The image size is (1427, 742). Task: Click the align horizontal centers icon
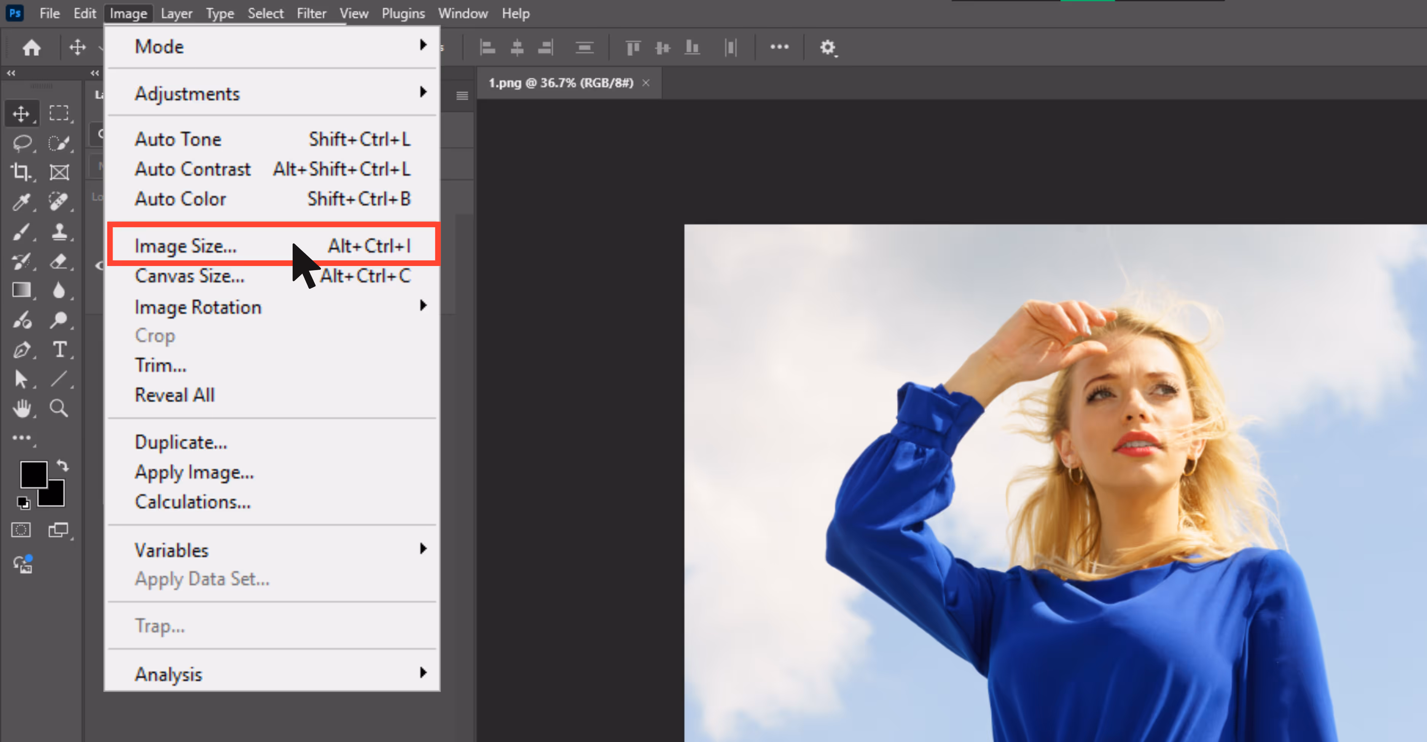(x=517, y=48)
